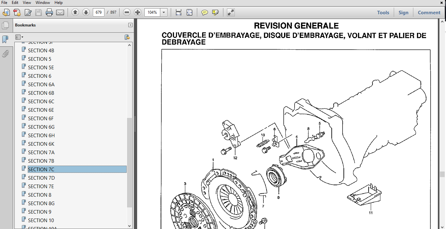Print the document with the Print icon

(49, 12)
